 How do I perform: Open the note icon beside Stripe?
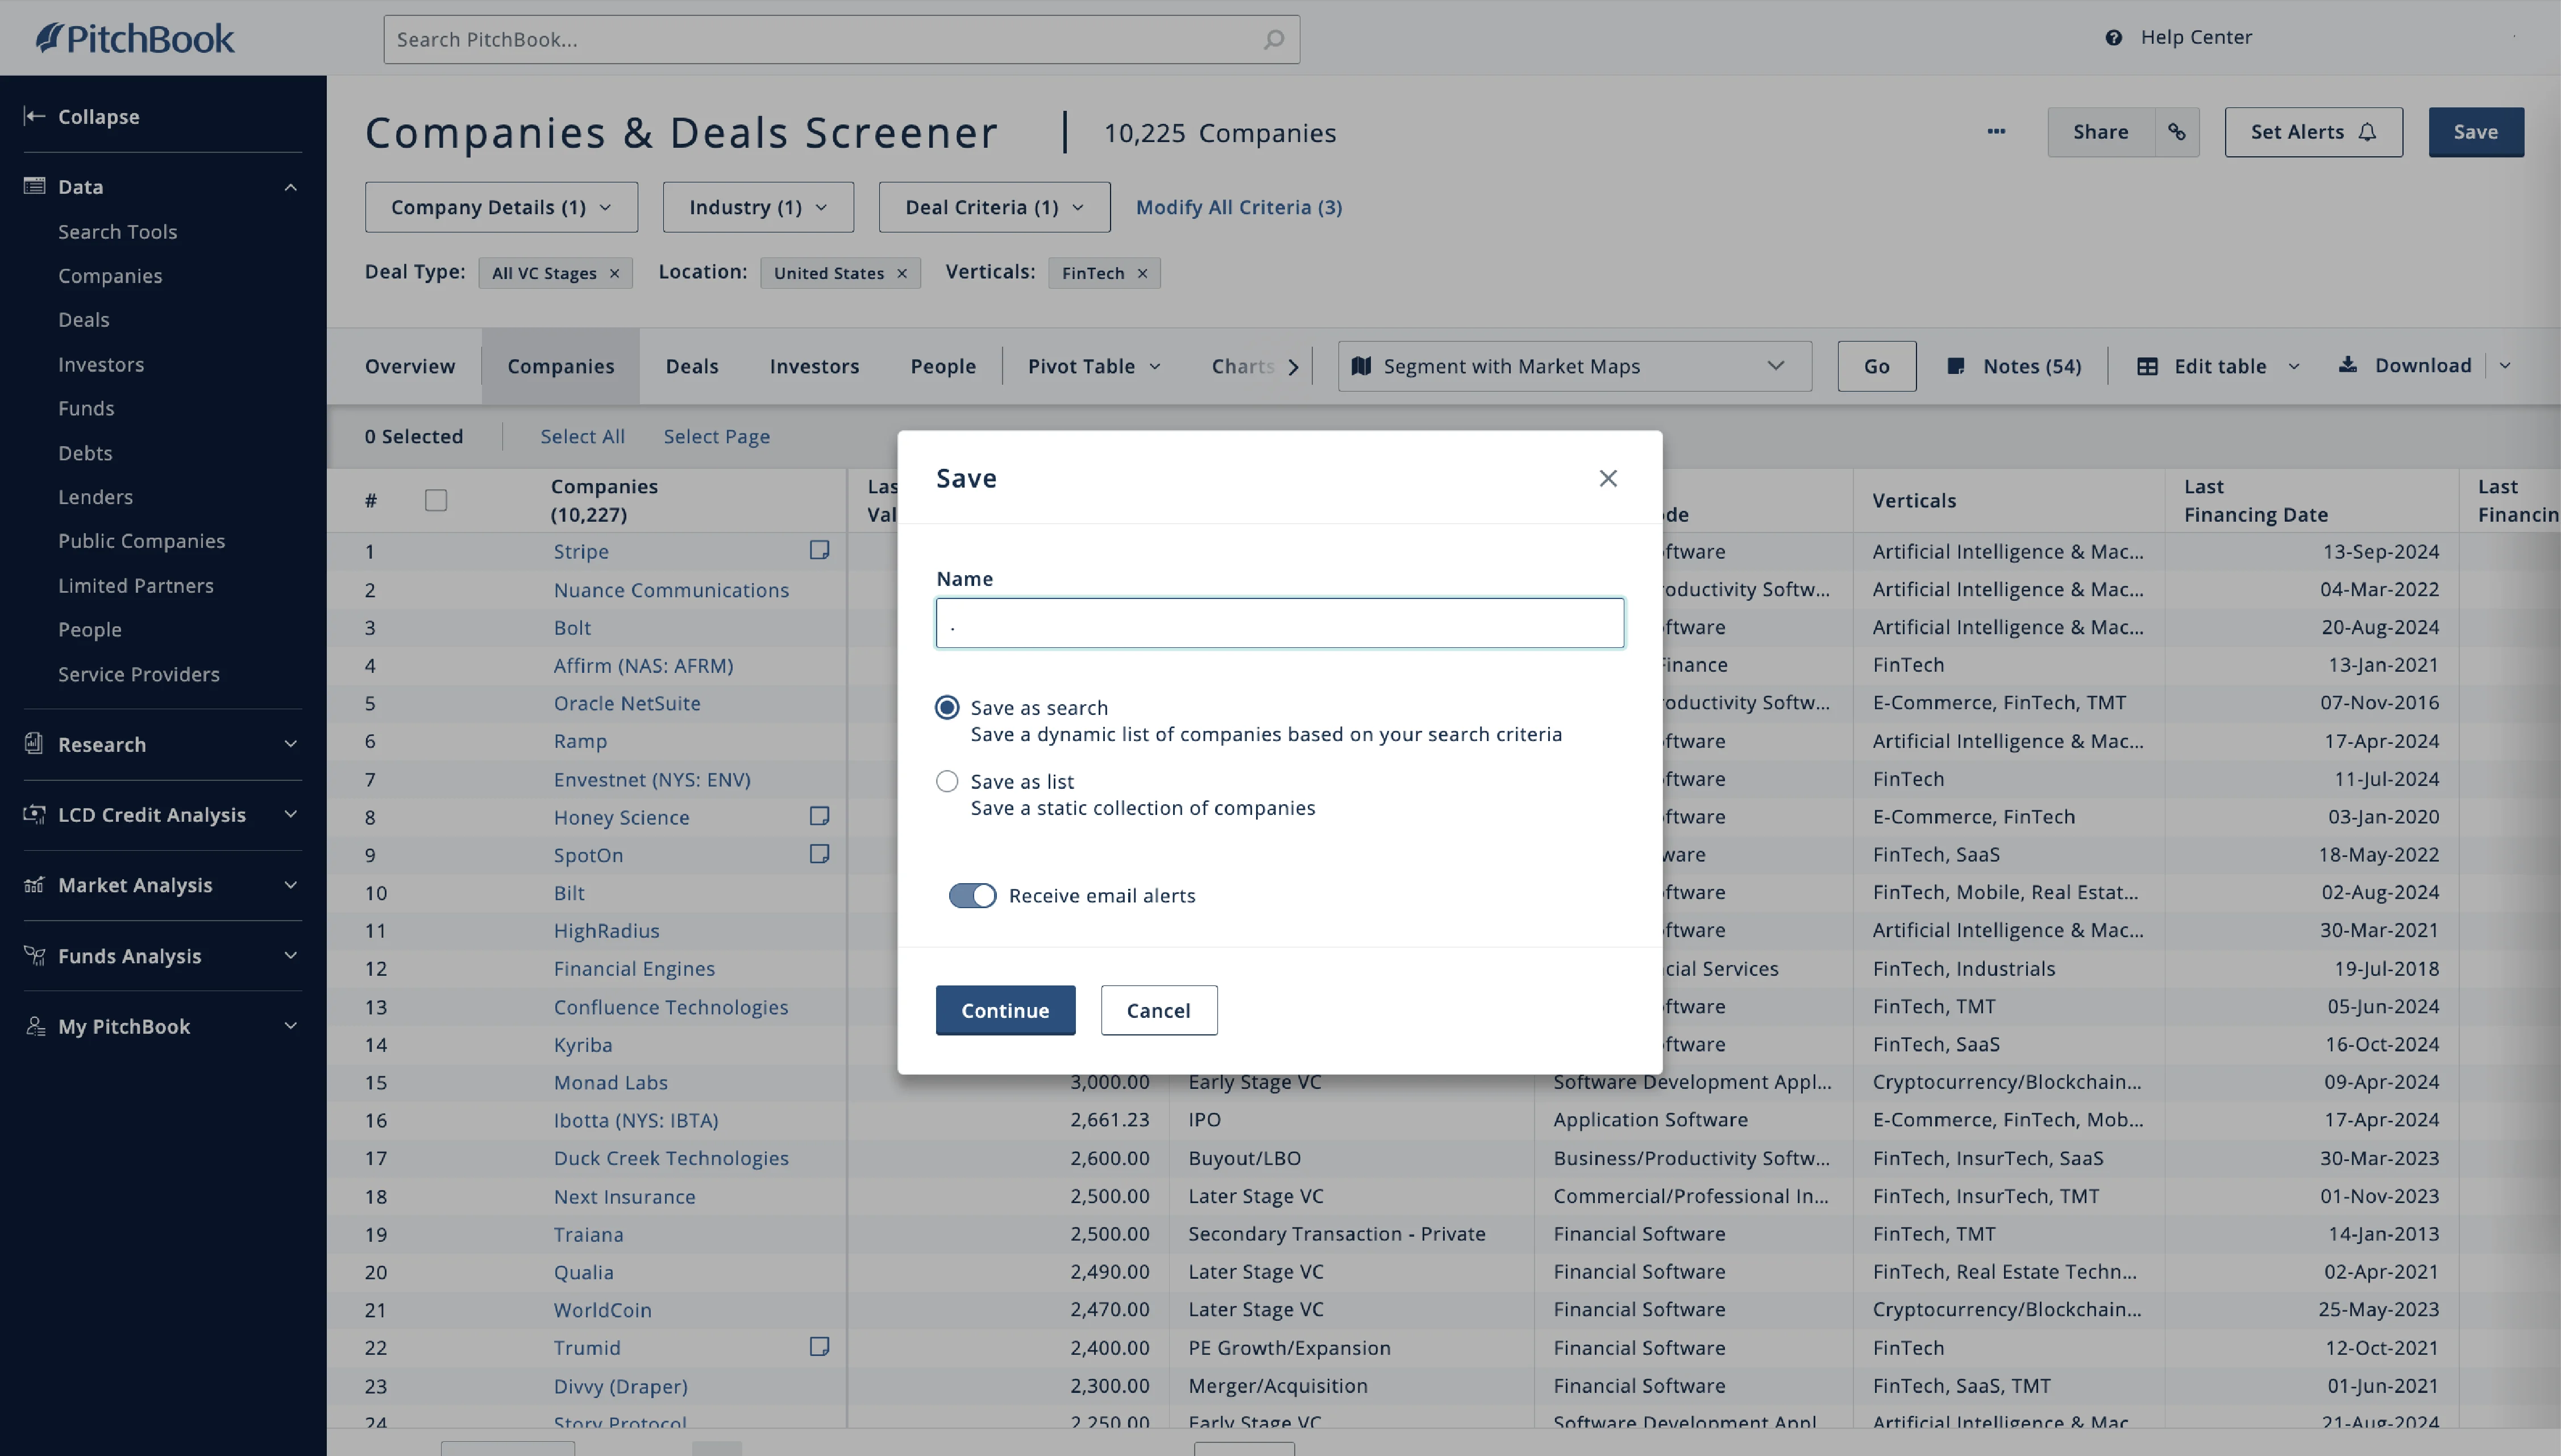(819, 550)
